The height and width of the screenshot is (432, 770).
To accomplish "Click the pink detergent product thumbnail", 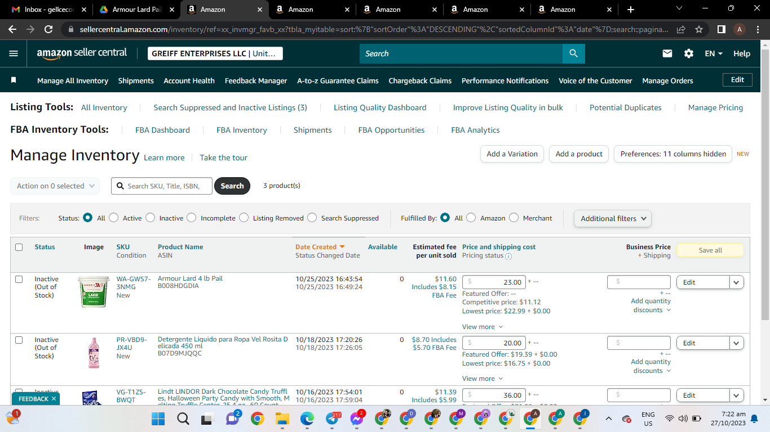I will point(94,353).
